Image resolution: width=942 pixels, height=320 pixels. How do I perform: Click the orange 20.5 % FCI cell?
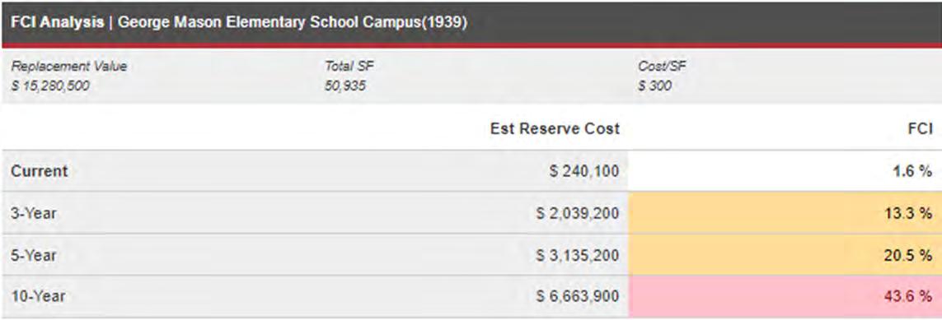[785, 255]
